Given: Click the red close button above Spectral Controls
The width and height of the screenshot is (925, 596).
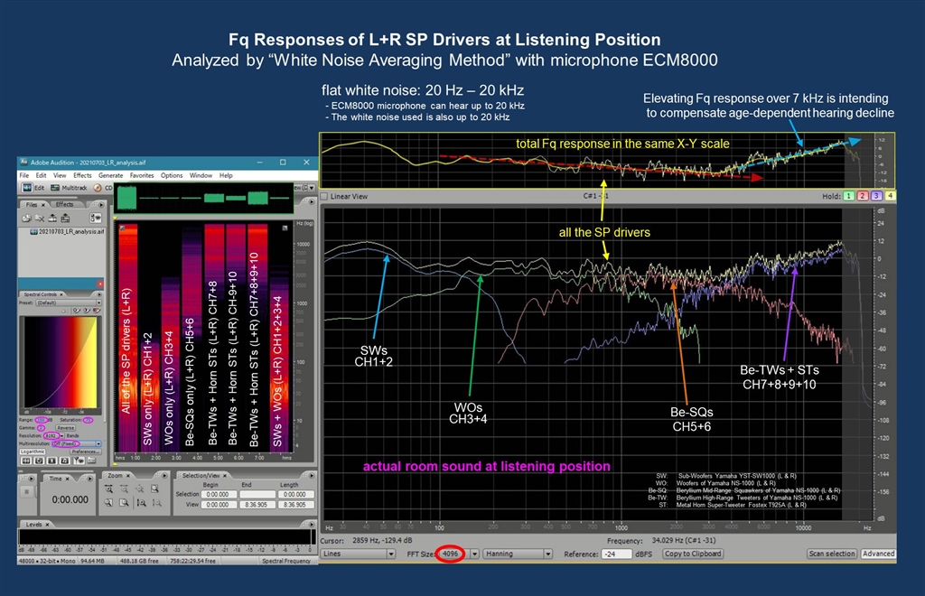Looking at the screenshot, I should click(x=100, y=284).
